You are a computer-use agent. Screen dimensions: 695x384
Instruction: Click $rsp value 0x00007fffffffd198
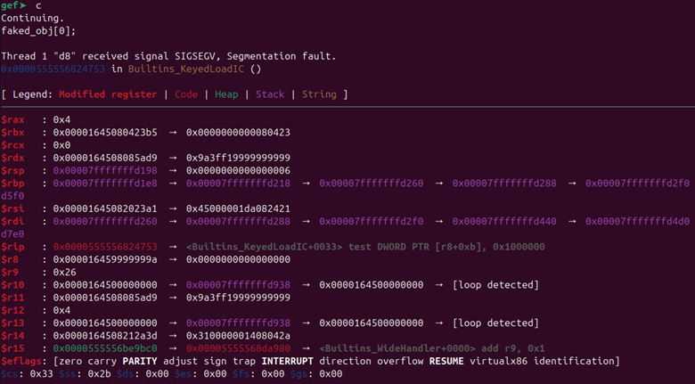click(105, 171)
